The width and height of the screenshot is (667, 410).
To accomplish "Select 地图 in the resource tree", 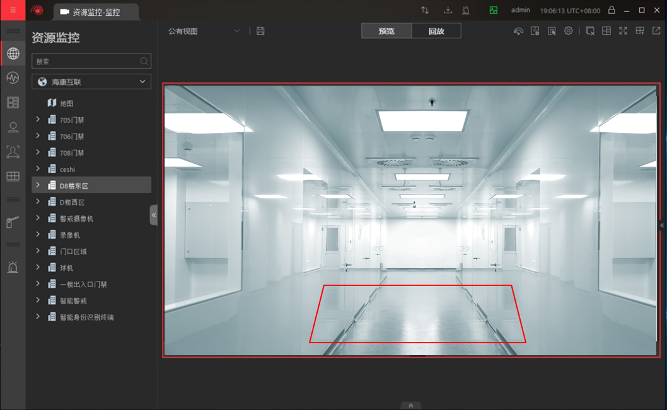I will [66, 103].
